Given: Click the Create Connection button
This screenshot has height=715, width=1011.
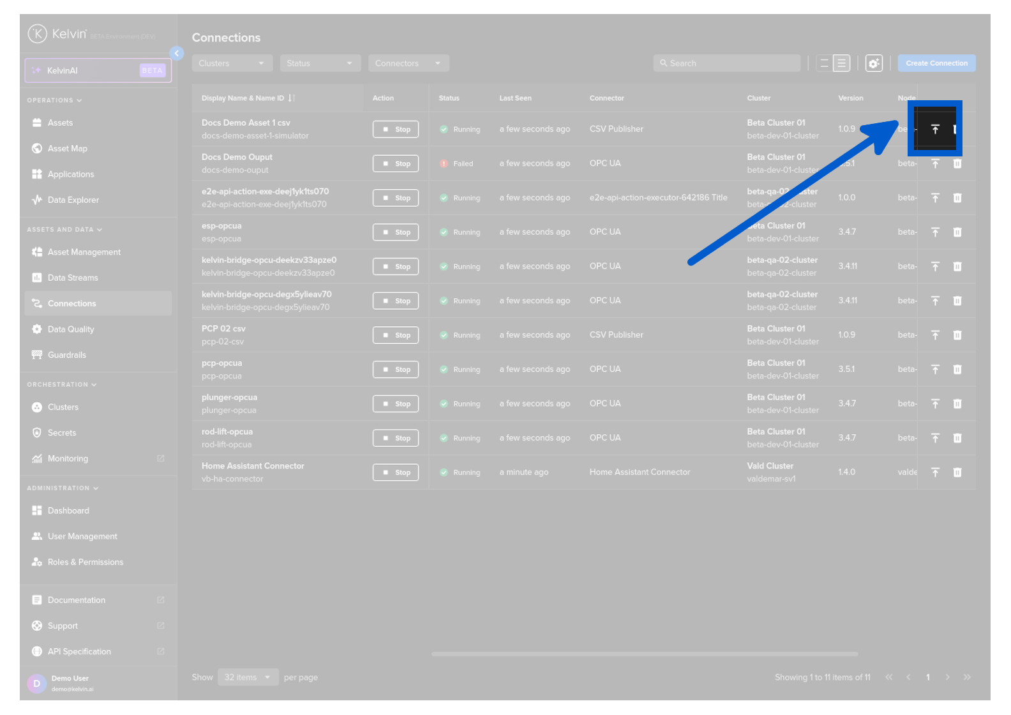Looking at the screenshot, I should 936,63.
